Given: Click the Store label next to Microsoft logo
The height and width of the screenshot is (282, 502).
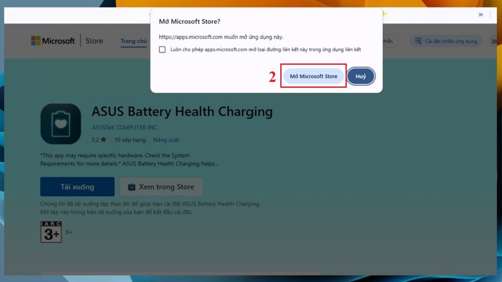Looking at the screenshot, I should point(94,41).
